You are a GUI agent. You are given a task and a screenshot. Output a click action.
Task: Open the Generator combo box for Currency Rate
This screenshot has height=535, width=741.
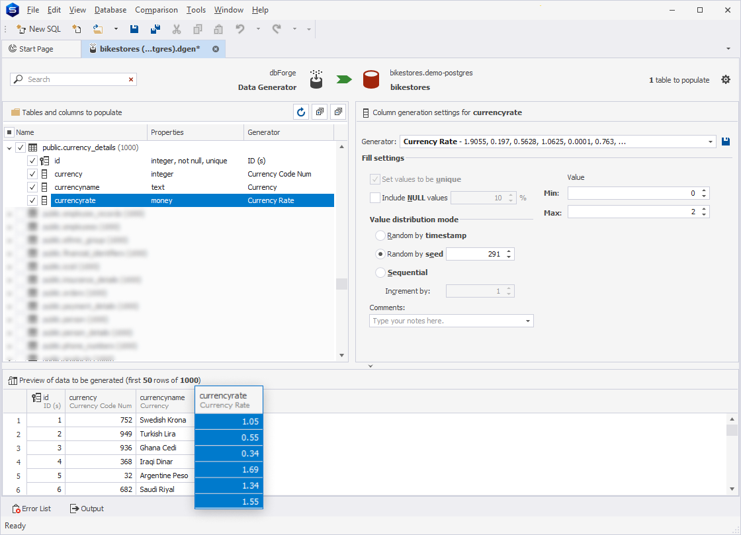coord(711,142)
